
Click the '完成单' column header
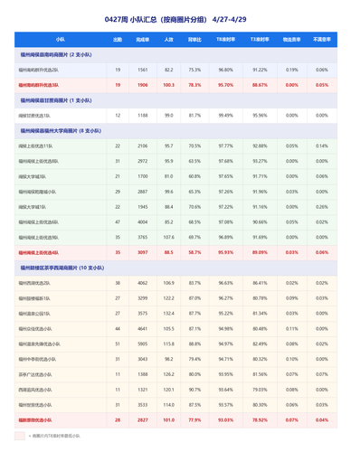coord(143,40)
